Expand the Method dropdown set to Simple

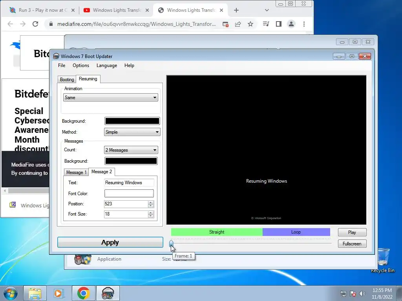pos(132,132)
